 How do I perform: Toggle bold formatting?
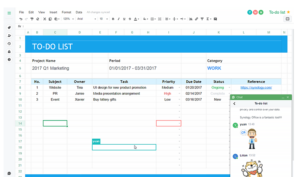[x=113, y=19]
